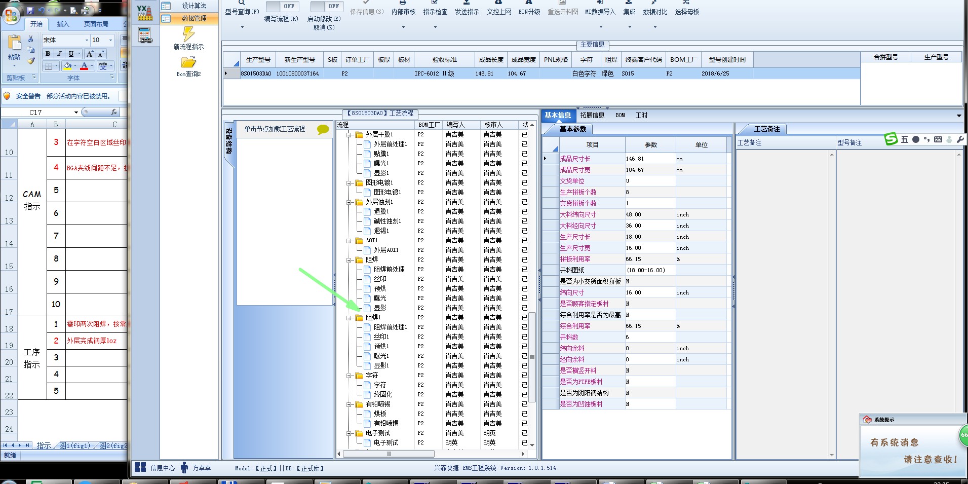Image resolution: width=968 pixels, height=484 pixels.
Task: Collapse the AOI1 tree node
Action: [349, 241]
